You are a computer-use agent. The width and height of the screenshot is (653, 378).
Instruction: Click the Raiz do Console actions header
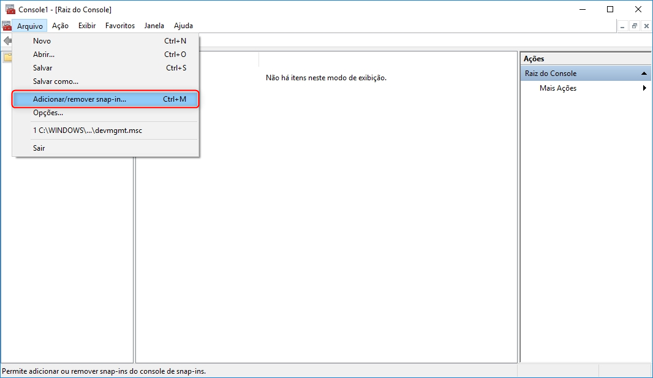586,74
